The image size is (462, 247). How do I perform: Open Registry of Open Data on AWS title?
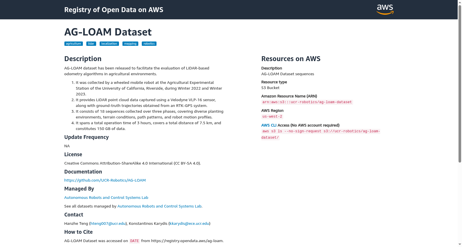(x=114, y=10)
